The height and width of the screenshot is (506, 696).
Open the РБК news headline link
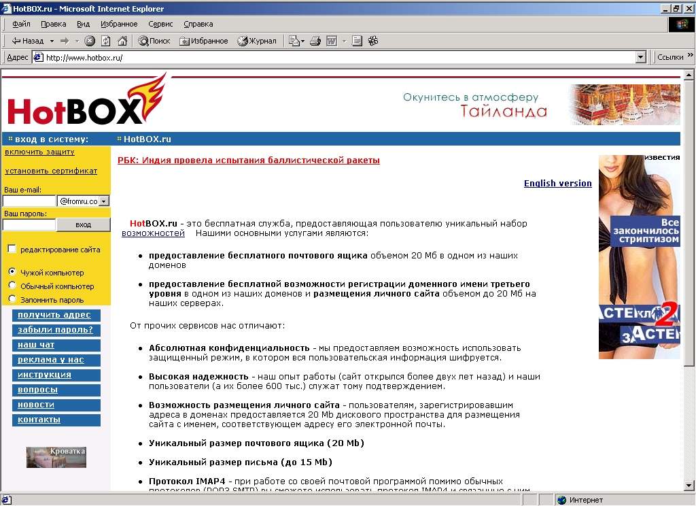249,161
